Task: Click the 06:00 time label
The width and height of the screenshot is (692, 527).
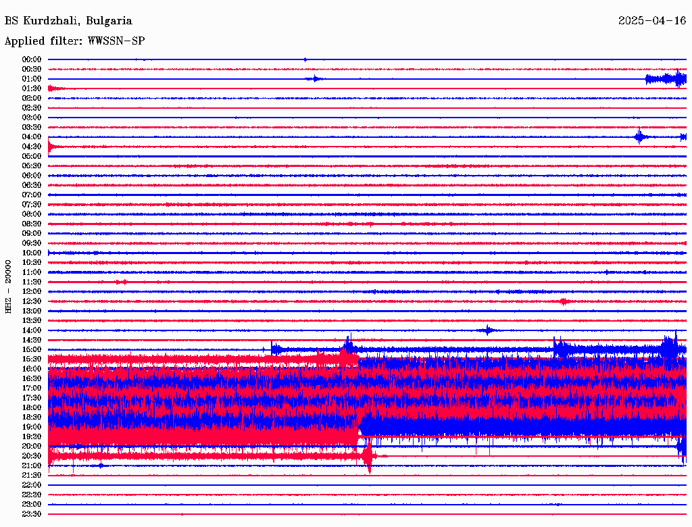Action: click(x=32, y=175)
